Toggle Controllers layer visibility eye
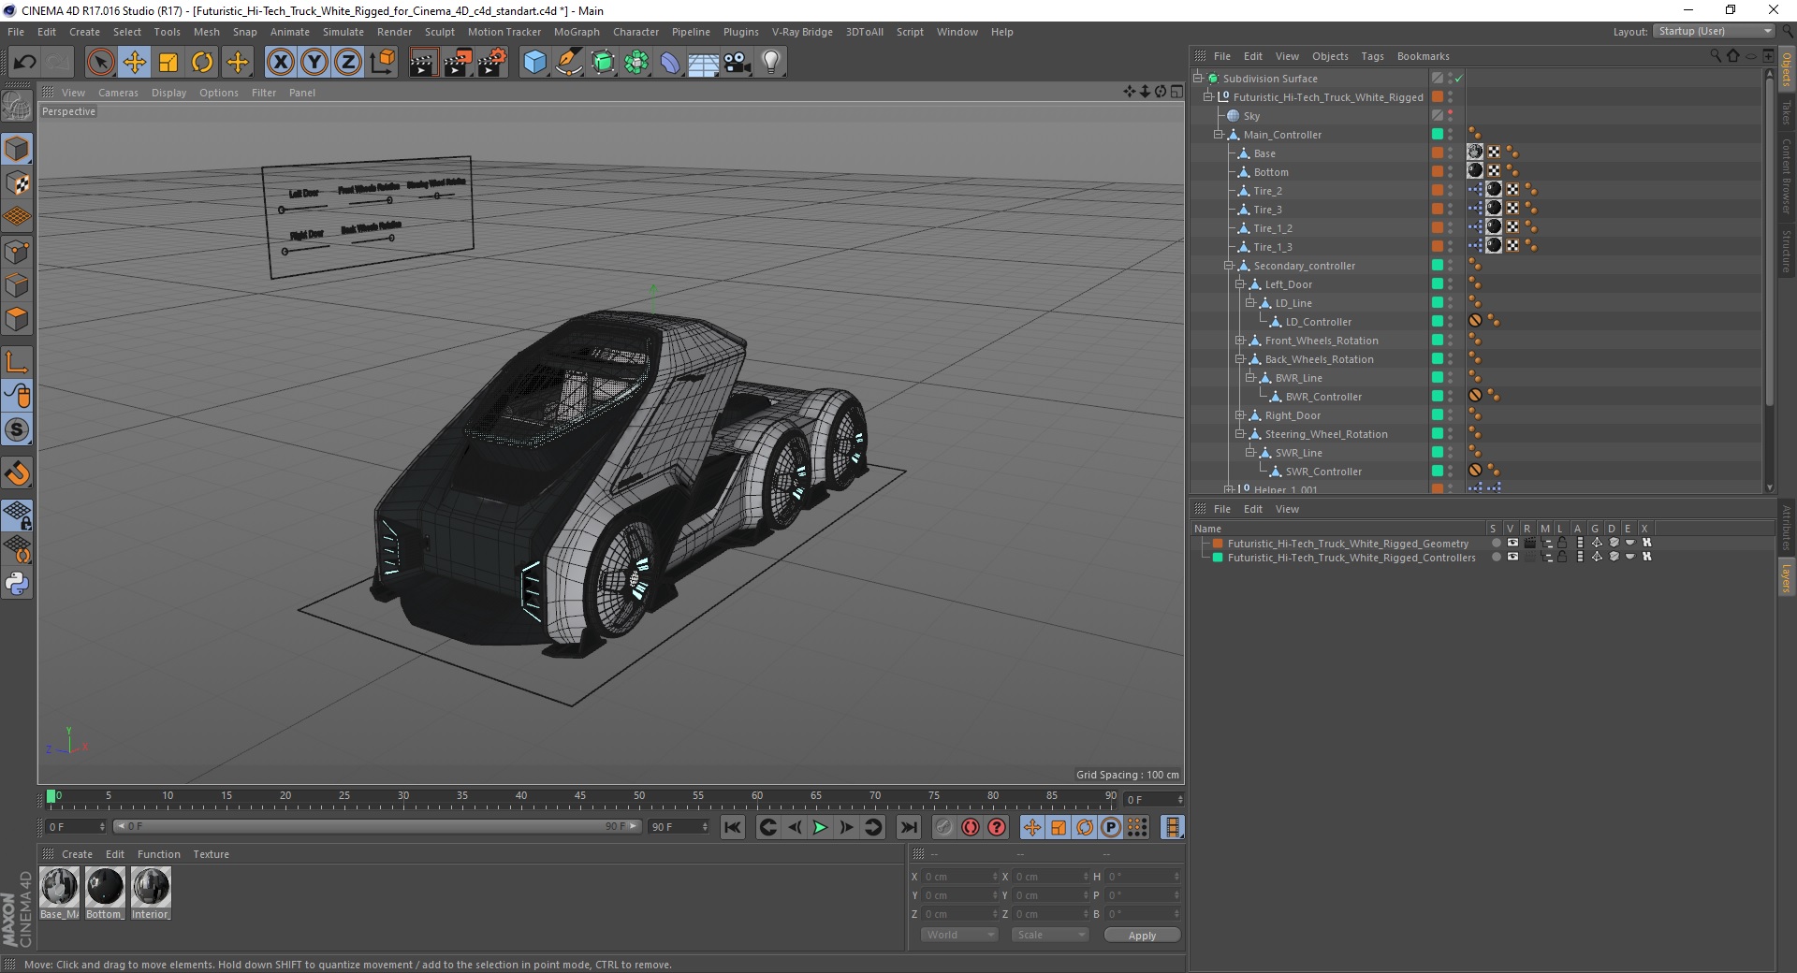Image resolution: width=1797 pixels, height=973 pixels. (x=1512, y=557)
